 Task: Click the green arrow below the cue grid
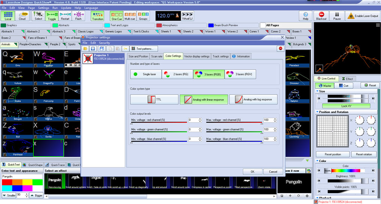307,160
